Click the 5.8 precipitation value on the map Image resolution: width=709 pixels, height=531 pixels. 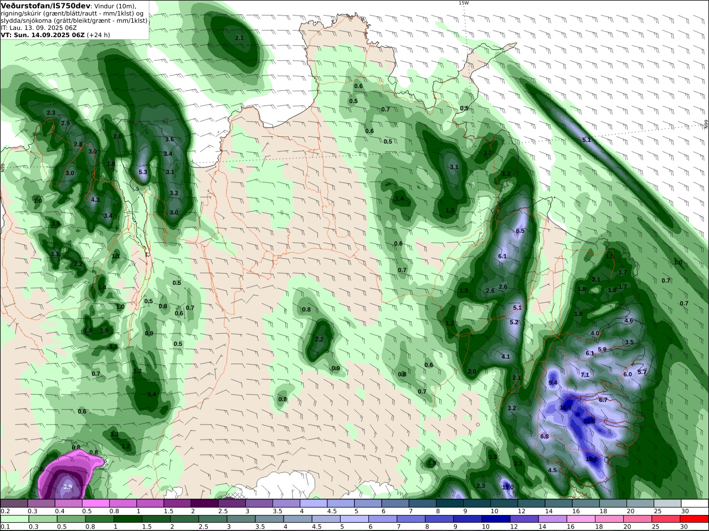pyautogui.click(x=603, y=349)
